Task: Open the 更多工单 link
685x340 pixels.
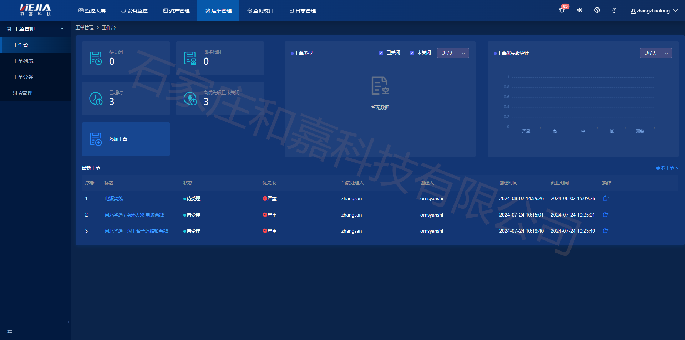Action: click(x=666, y=168)
